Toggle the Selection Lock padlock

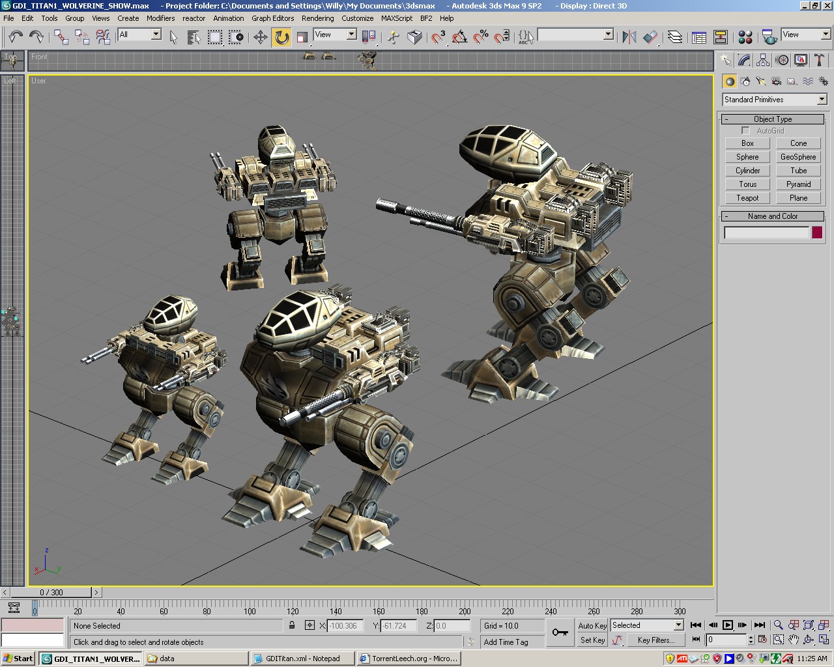click(x=292, y=625)
